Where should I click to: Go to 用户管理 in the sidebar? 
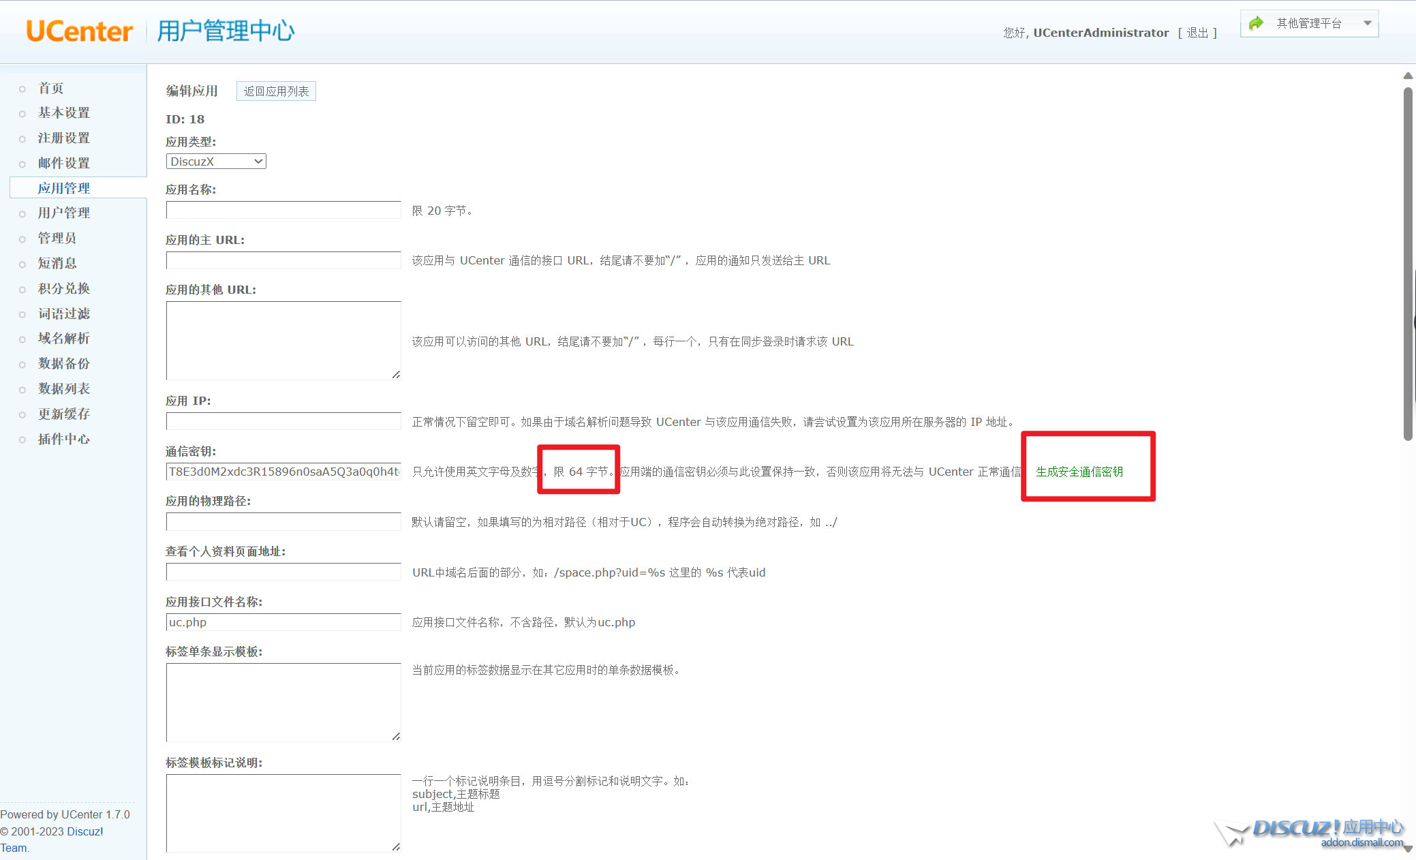[x=64, y=213]
